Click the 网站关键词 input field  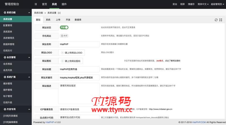(79, 78)
